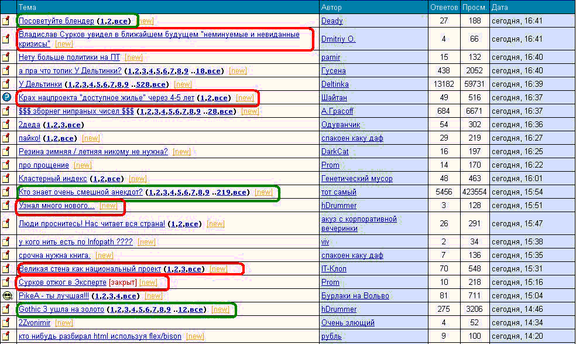Click note icon beside "Посоветуйте блендер" thread

point(6,21)
